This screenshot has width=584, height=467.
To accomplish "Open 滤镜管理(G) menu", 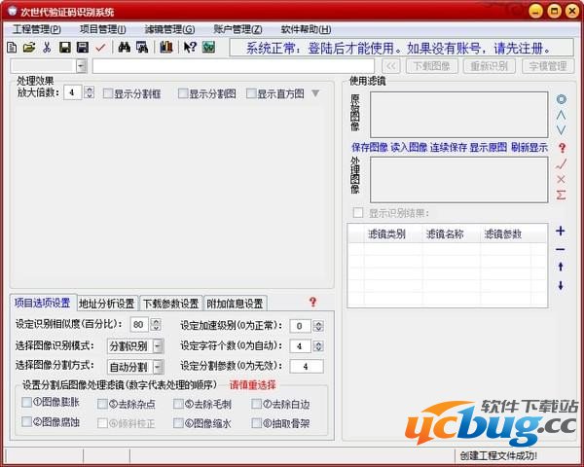I will click(x=169, y=29).
